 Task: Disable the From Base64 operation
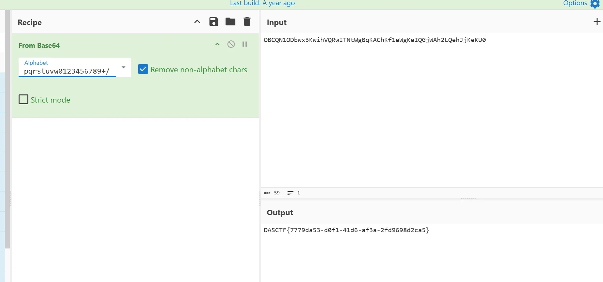231,44
